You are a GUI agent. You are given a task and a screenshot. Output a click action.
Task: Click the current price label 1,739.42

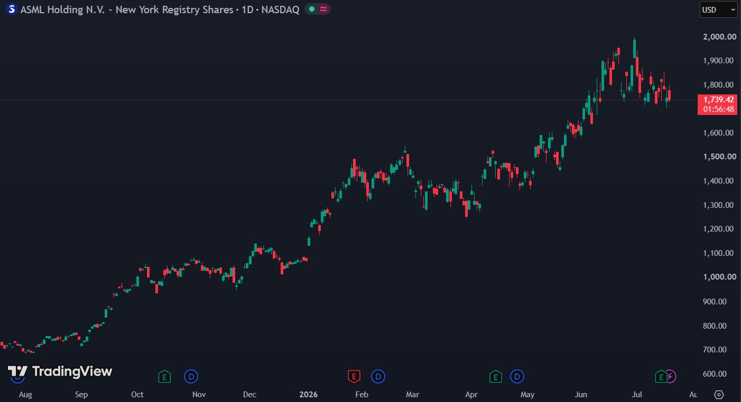(x=718, y=100)
